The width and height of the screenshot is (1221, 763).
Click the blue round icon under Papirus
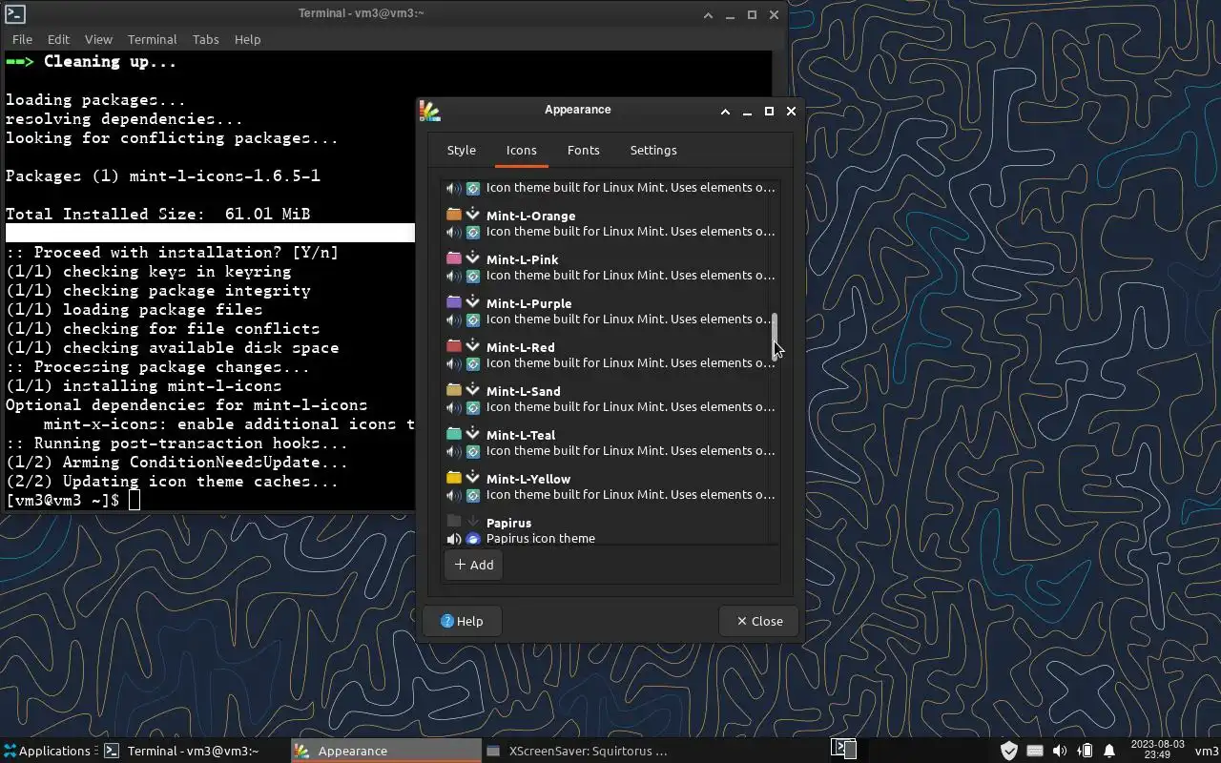[472, 539]
